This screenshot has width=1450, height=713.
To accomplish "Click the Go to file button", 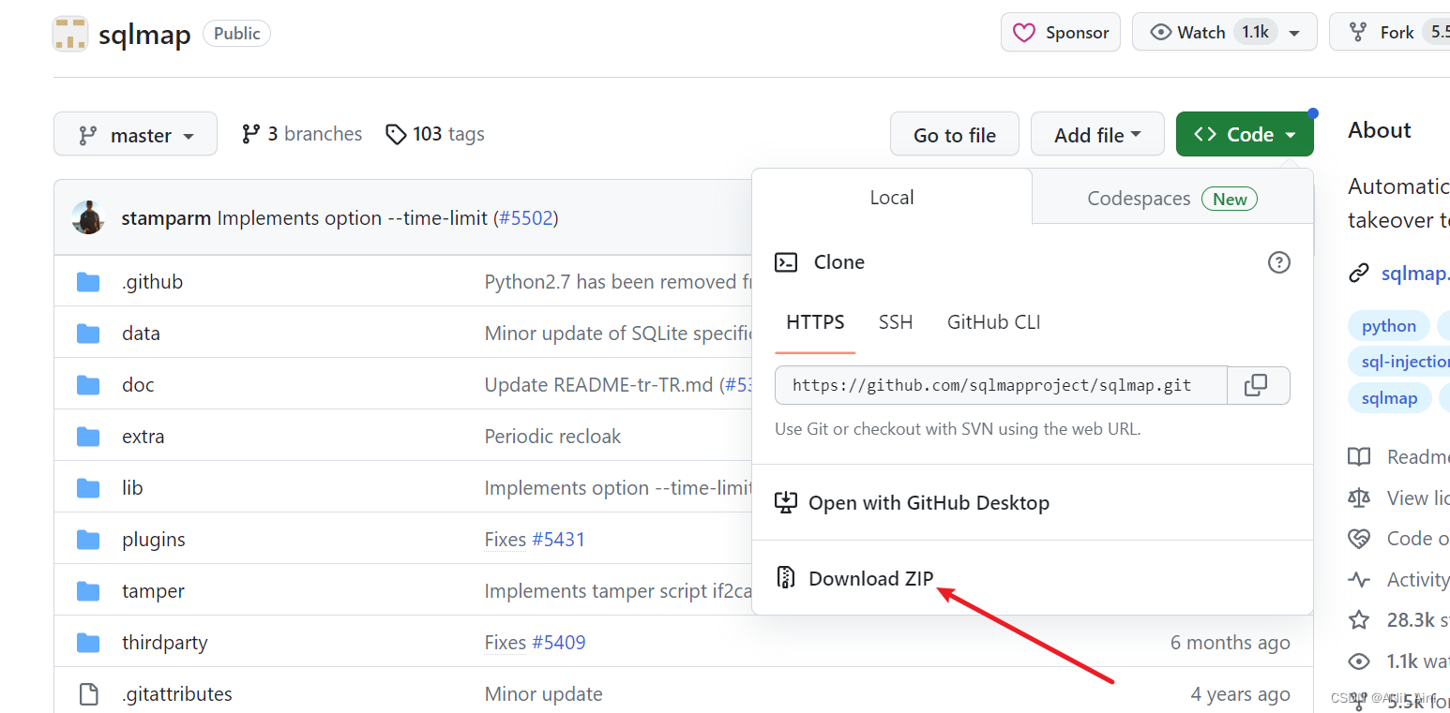I will [x=955, y=135].
